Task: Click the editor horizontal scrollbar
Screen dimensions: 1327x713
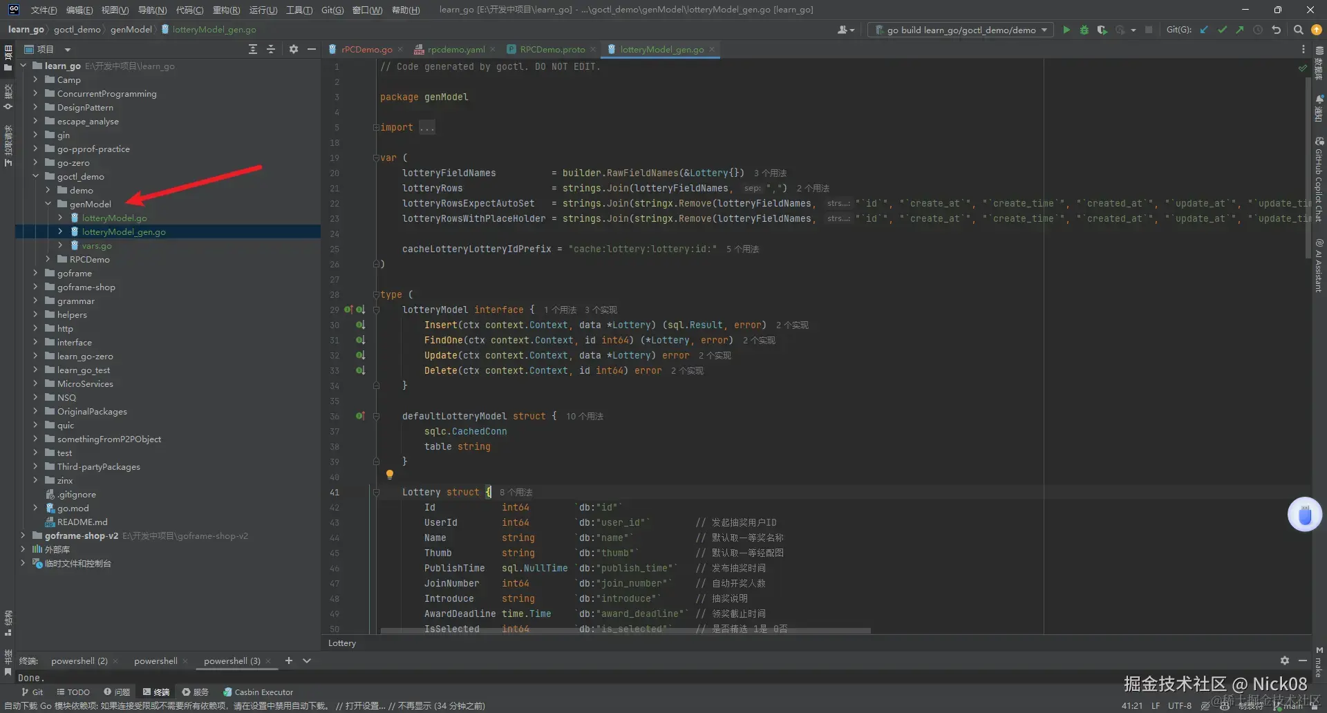Action: click(x=625, y=631)
